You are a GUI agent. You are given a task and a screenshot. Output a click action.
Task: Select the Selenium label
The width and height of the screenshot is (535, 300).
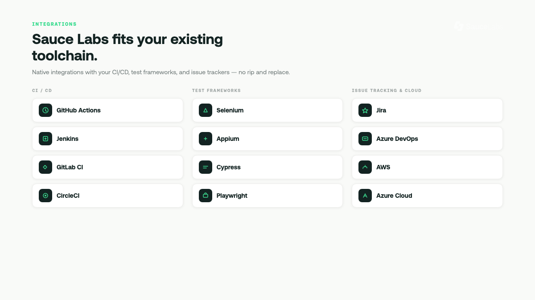pyautogui.click(x=230, y=110)
